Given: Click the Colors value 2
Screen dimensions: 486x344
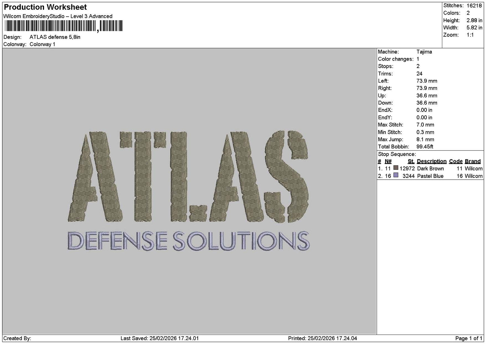Looking at the screenshot, I should pyautogui.click(x=468, y=13).
